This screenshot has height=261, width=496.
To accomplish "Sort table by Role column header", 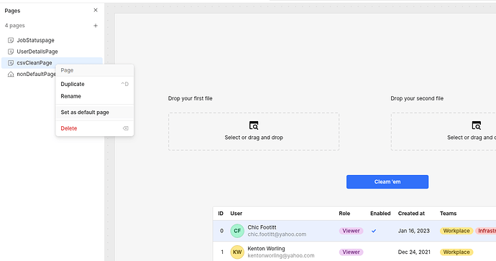I will pos(344,214).
